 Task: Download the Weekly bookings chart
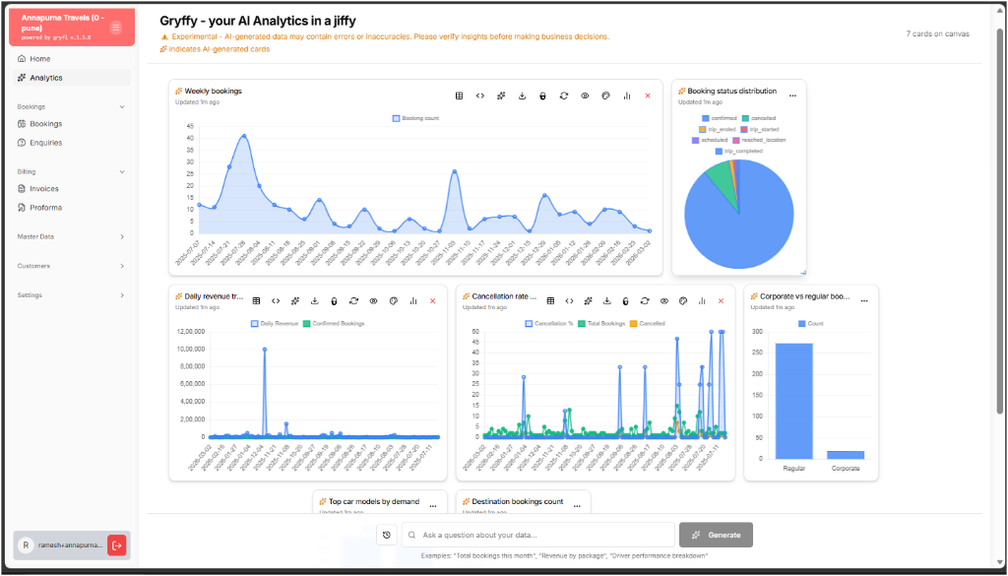pos(522,96)
